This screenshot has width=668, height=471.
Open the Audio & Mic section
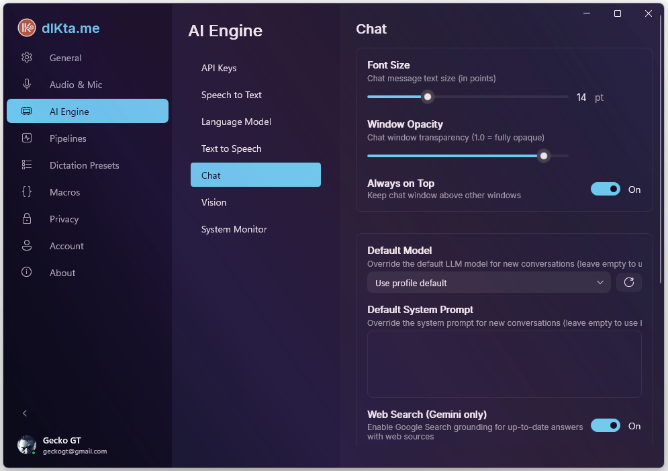pyautogui.click(x=87, y=85)
